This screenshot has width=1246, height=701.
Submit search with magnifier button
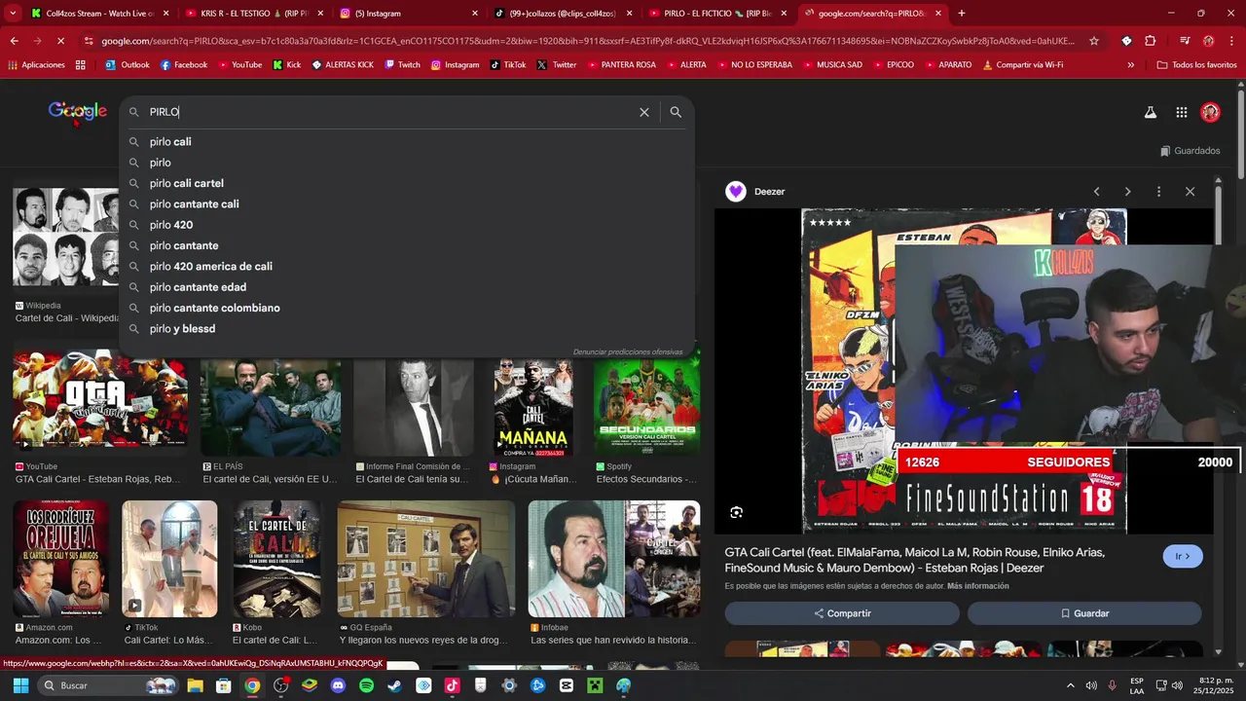click(x=676, y=112)
